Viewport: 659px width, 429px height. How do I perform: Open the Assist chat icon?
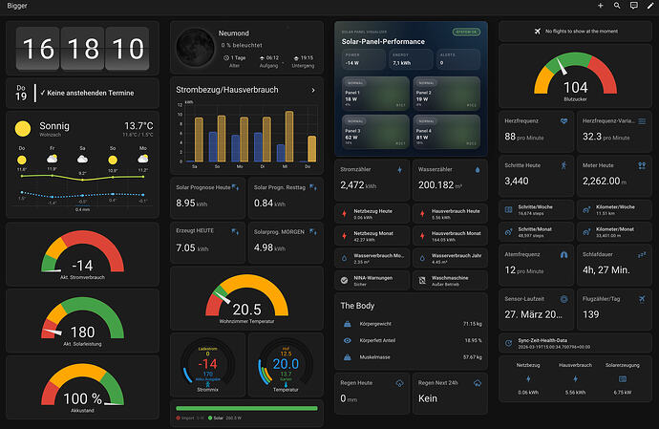(x=634, y=6)
